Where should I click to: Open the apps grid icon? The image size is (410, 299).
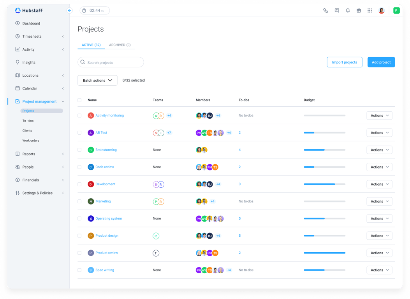(x=370, y=11)
